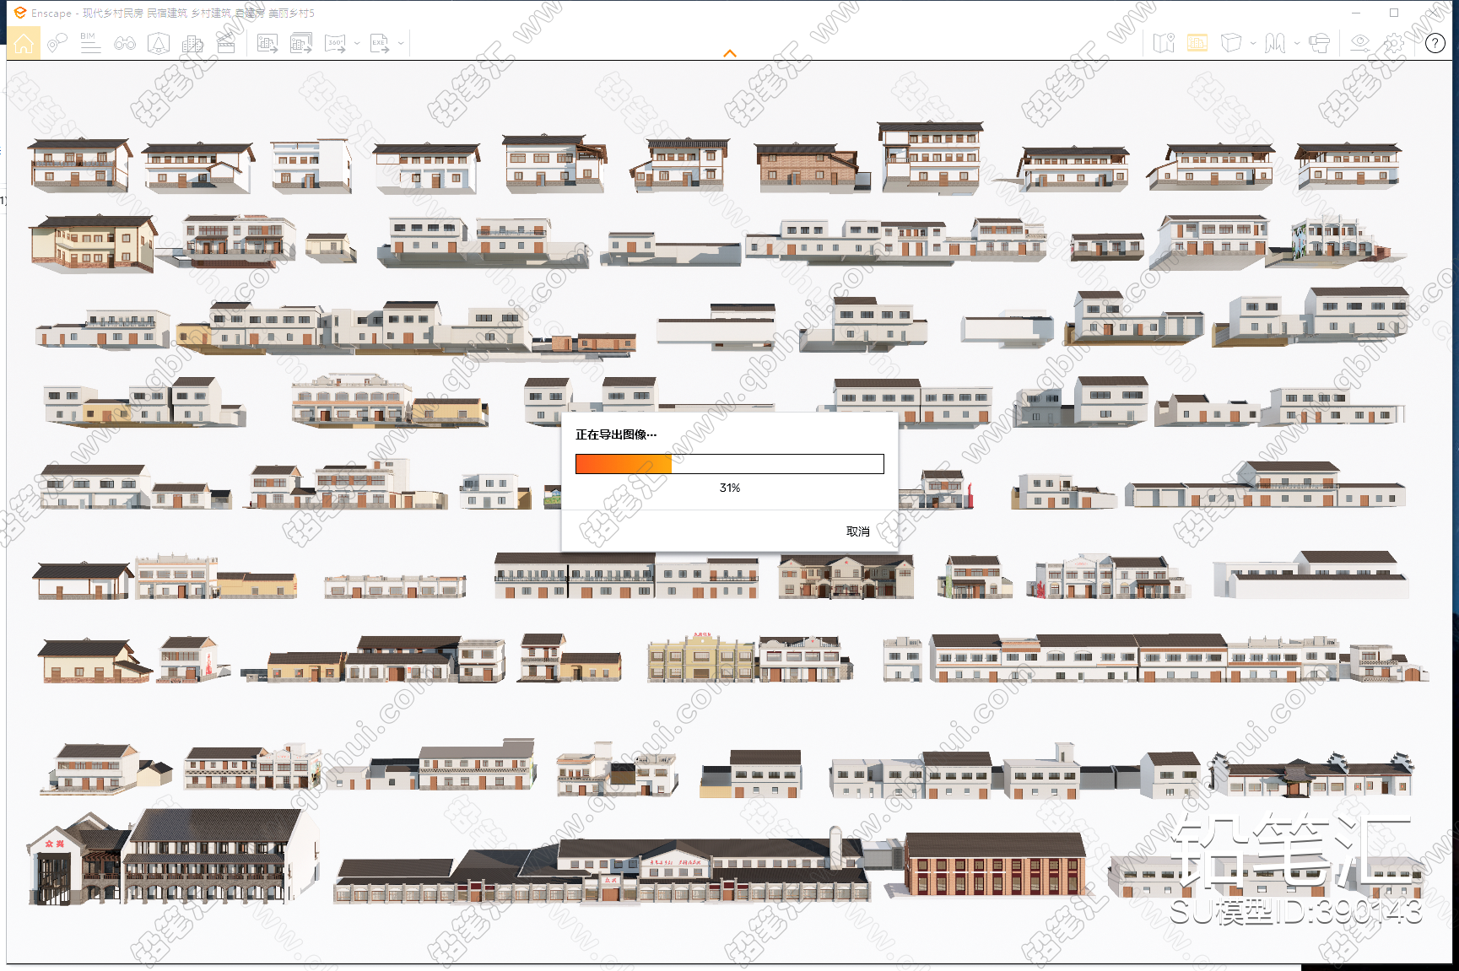Click the export progress bar
The image size is (1459, 971).
730,464
